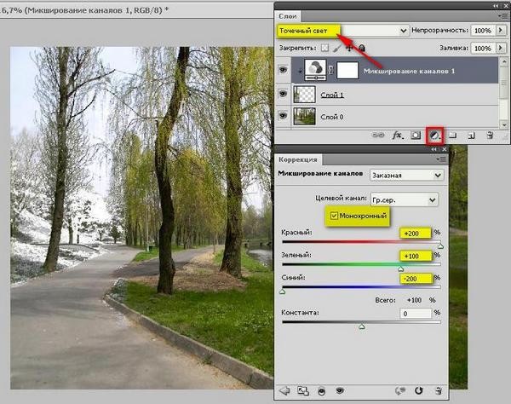Click the new adjustment layer icon
This screenshot has height=404, width=511.
[x=434, y=136]
